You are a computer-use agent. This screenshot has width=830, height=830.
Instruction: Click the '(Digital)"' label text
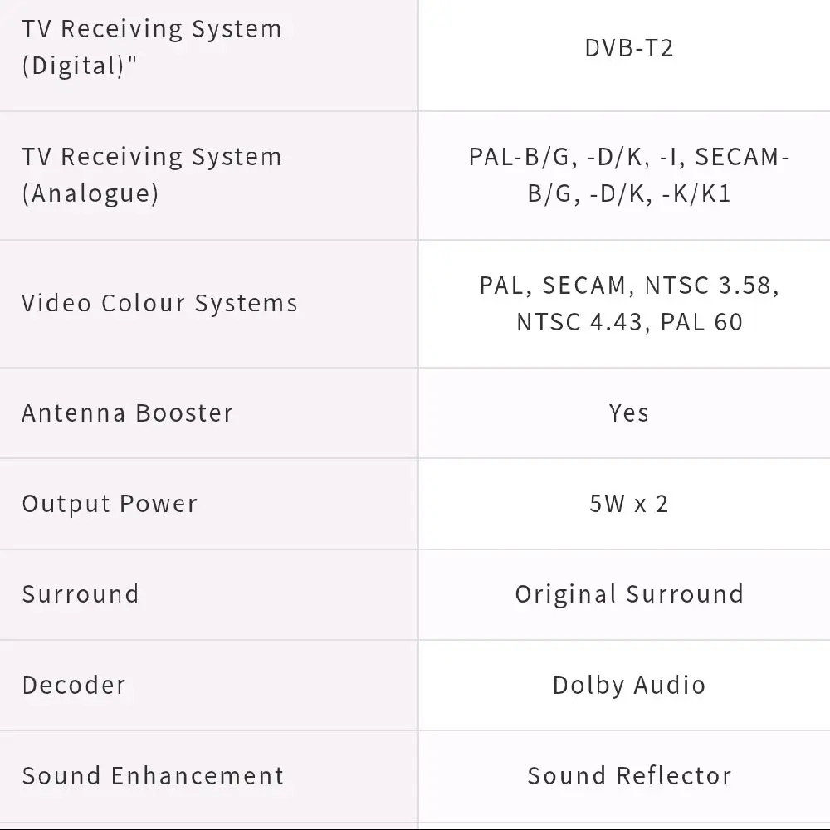pos(80,66)
